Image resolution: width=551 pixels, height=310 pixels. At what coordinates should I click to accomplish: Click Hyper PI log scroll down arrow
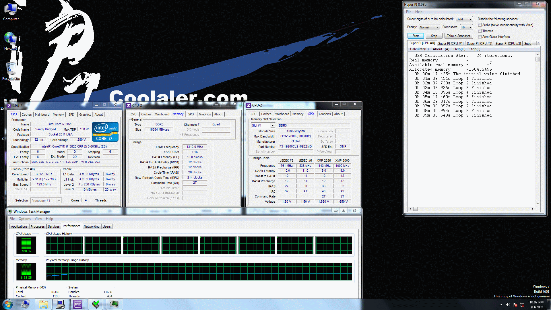[538, 204]
